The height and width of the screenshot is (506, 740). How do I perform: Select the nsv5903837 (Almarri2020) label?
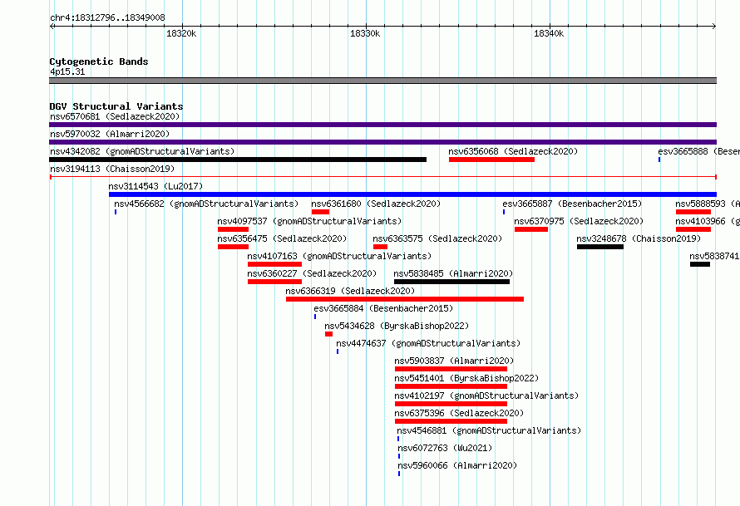click(x=454, y=361)
